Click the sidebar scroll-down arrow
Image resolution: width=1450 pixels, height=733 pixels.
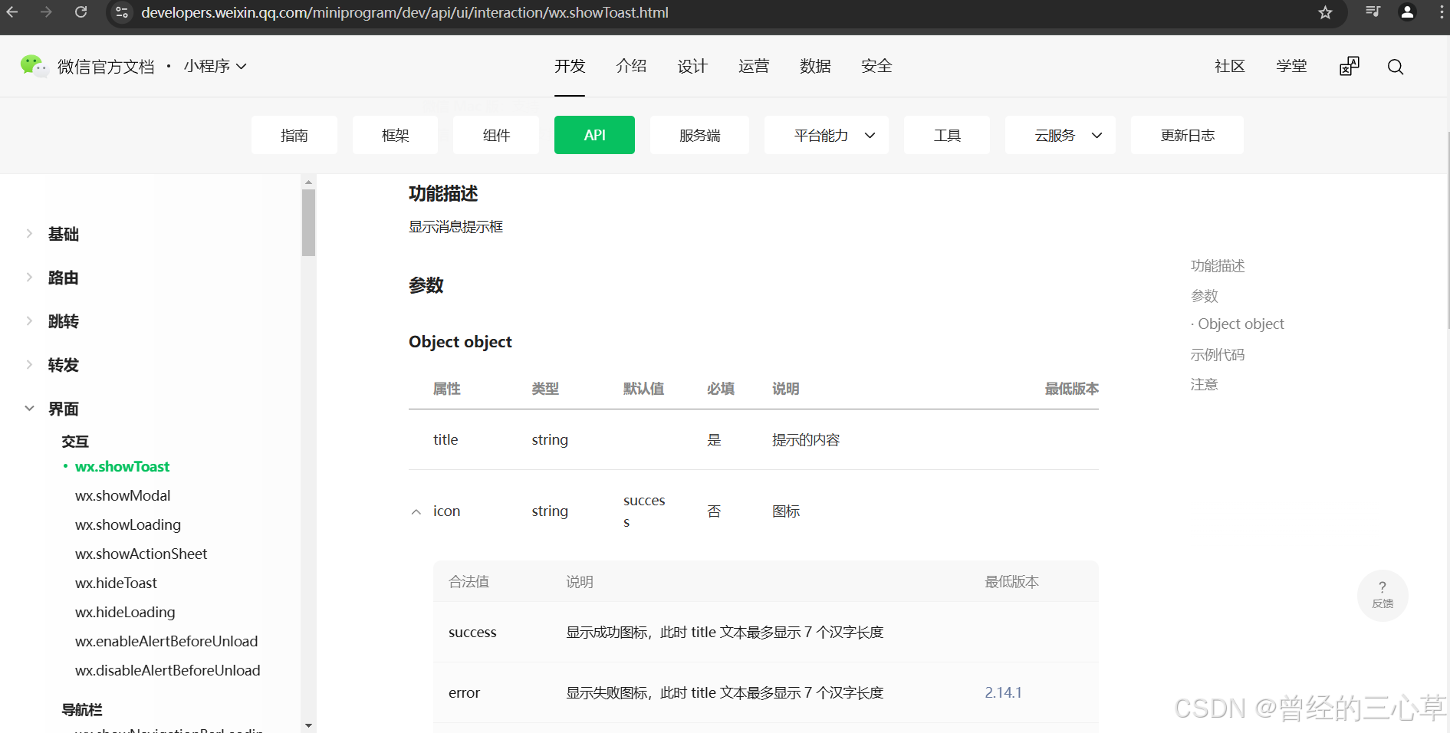coord(308,725)
